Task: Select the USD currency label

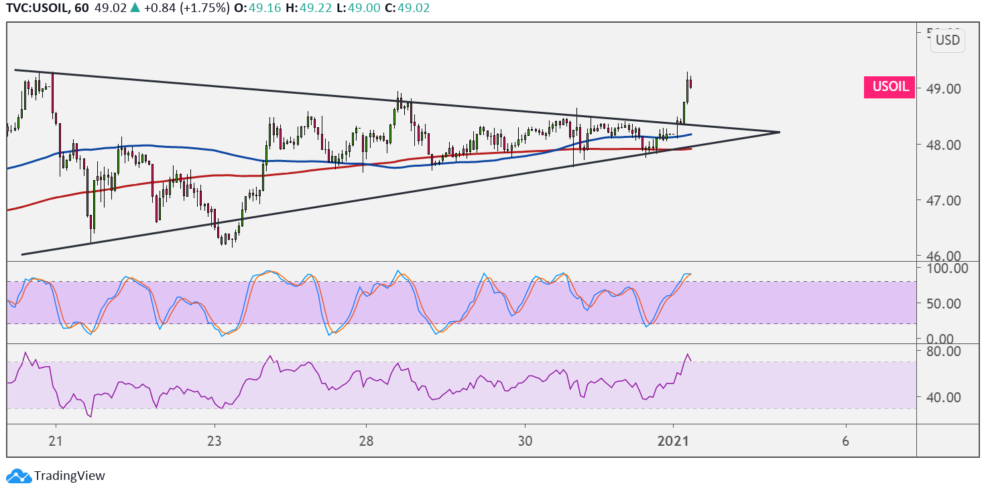Action: (x=948, y=40)
